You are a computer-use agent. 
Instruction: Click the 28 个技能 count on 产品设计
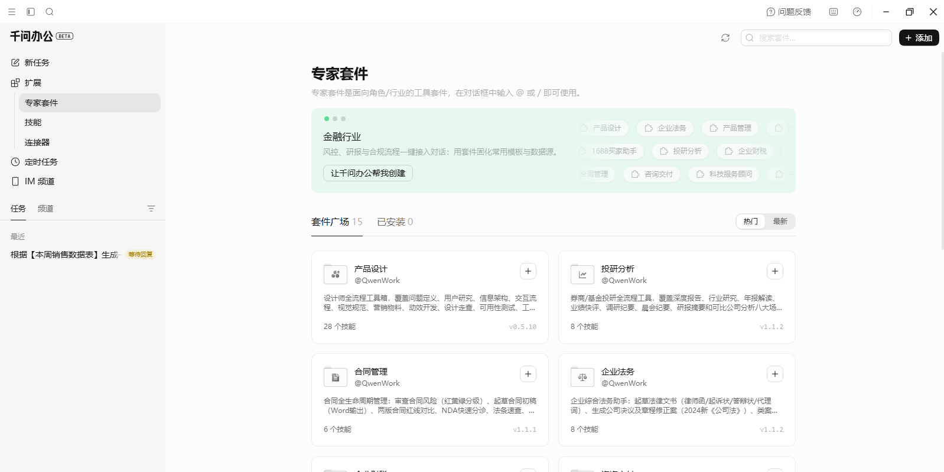tap(340, 327)
